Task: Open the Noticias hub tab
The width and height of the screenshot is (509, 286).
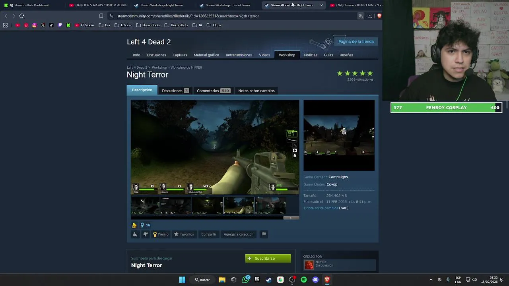Action: (311, 55)
